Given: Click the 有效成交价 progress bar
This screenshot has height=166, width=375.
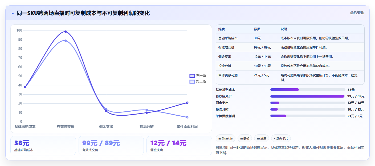Looking at the screenshot, I should [x=308, y=96].
